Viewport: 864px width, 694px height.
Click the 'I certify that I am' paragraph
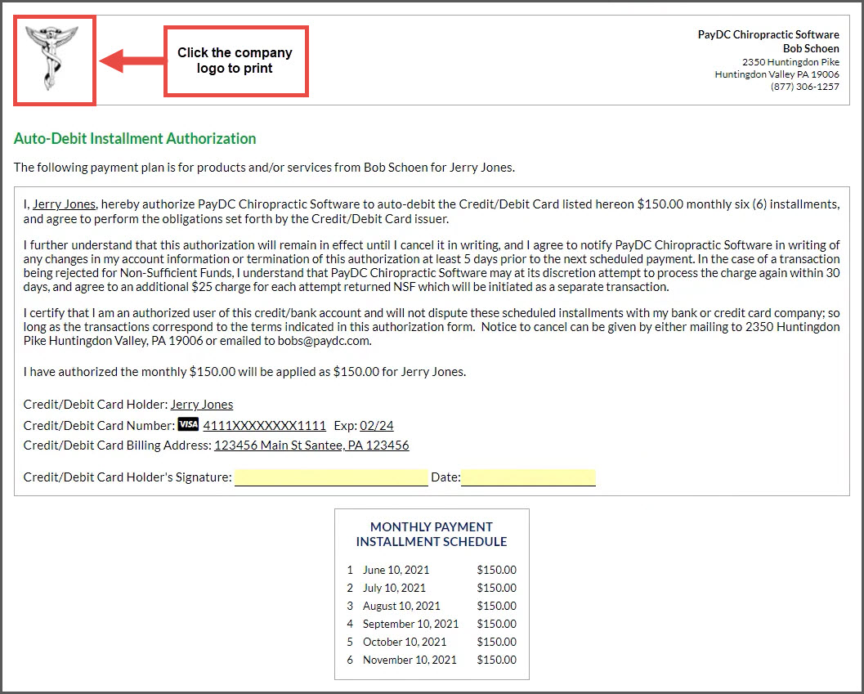coord(432,327)
